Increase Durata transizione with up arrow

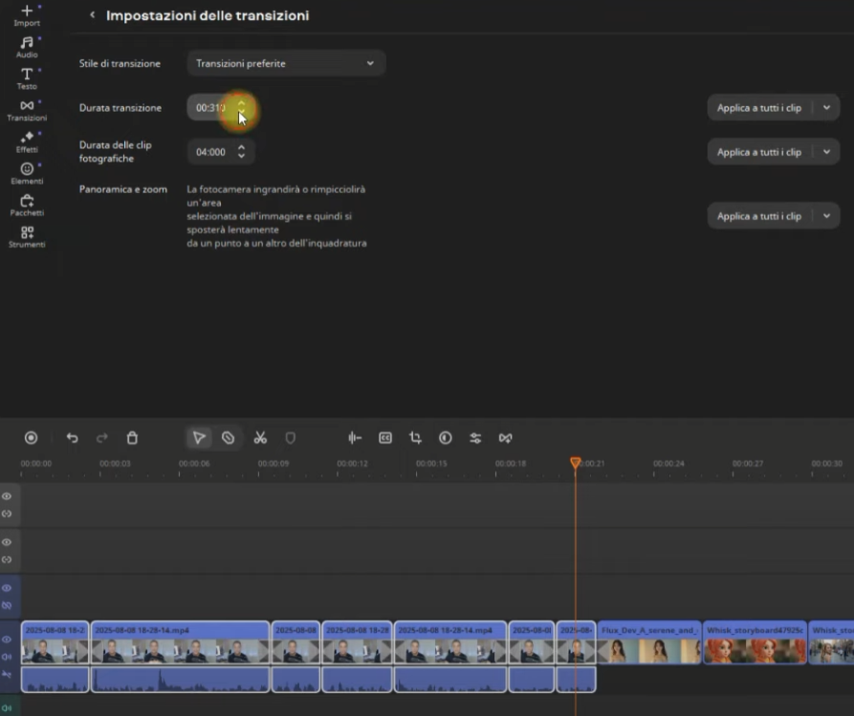(241, 103)
